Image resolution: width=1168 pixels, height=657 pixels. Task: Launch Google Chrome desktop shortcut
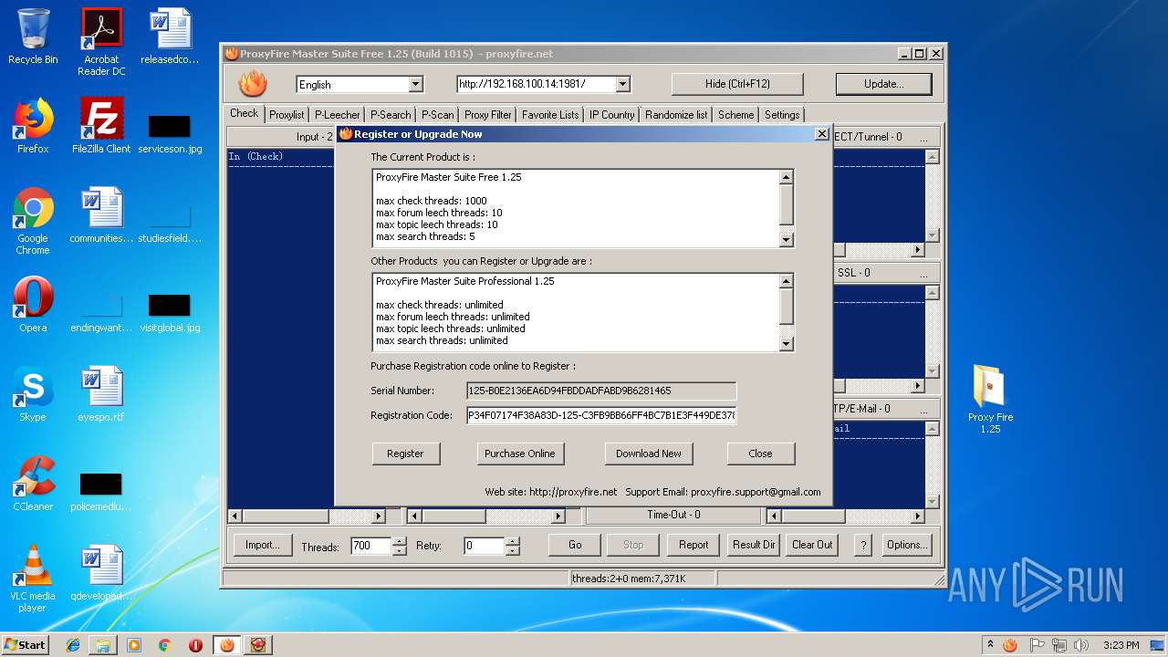[x=33, y=221]
